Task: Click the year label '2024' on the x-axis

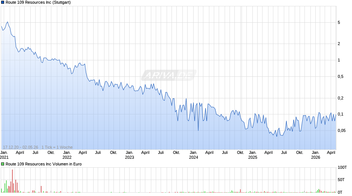Action: click(x=194, y=157)
